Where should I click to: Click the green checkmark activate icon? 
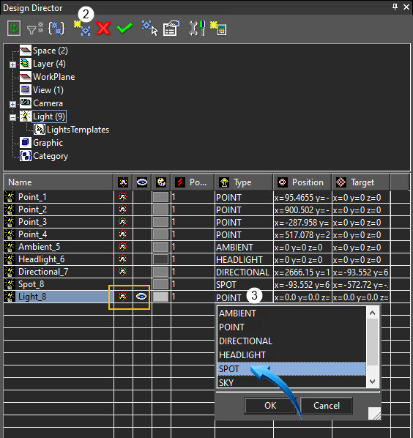(124, 29)
